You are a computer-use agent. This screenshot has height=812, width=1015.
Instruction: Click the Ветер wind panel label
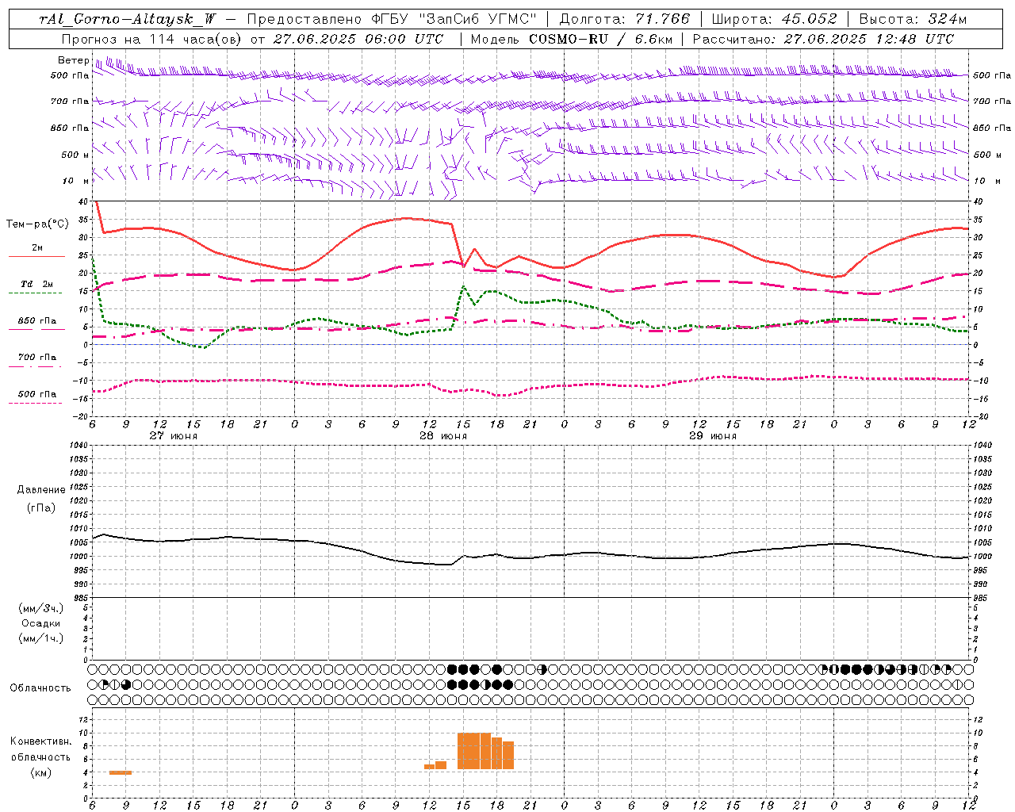[x=73, y=60]
